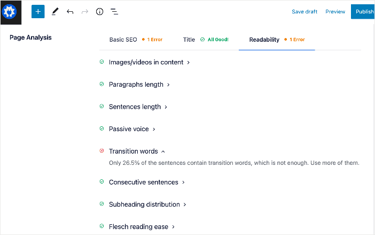Expand the Flesch reading ease chevron
This screenshot has height=235, width=375.
click(x=174, y=227)
